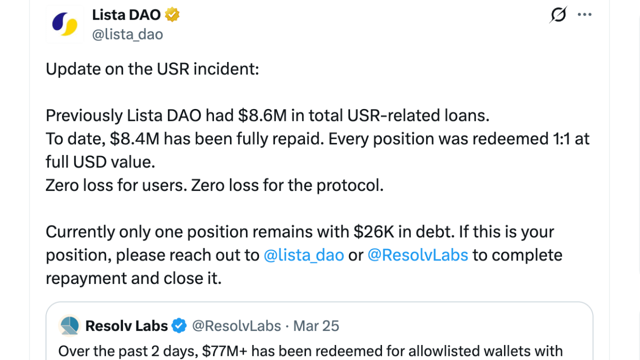Open Lista DAO display name link
The height and width of the screenshot is (360, 640).
pyautogui.click(x=126, y=15)
